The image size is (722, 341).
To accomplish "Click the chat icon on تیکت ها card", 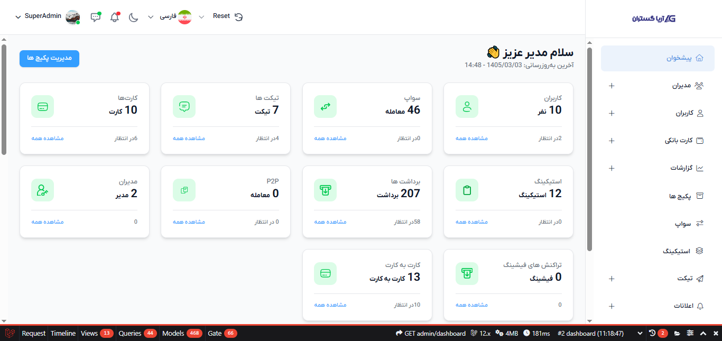I will [184, 107].
